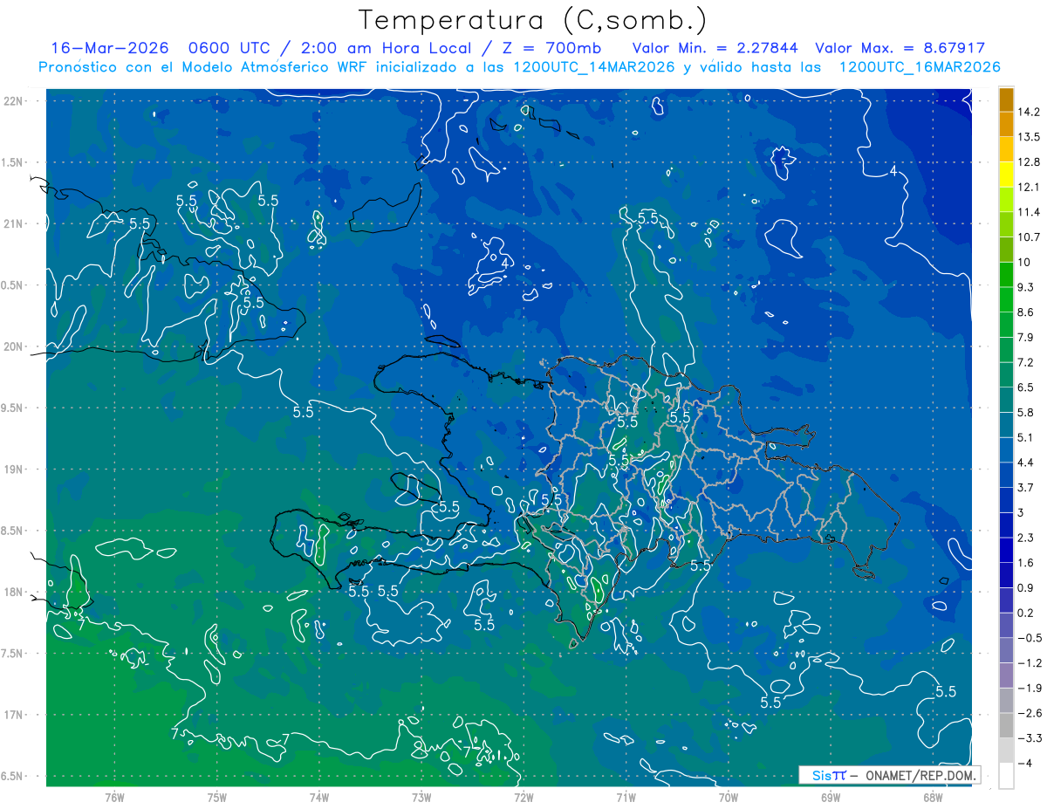Click the '69W' longitude axis label
The width and height of the screenshot is (1047, 809).
point(831,798)
